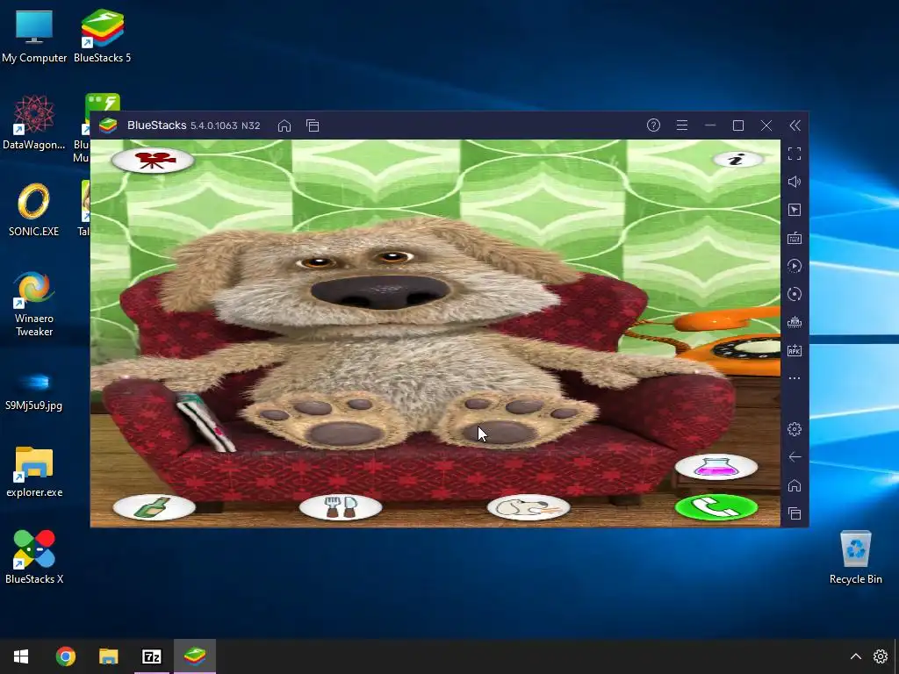Select the explorer.exe desktop shortcut

click(x=34, y=471)
